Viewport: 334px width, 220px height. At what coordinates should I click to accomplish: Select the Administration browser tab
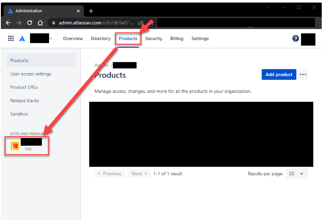tap(43, 11)
